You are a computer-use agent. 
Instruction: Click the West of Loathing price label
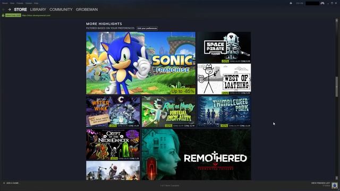pyautogui.click(x=236, y=93)
